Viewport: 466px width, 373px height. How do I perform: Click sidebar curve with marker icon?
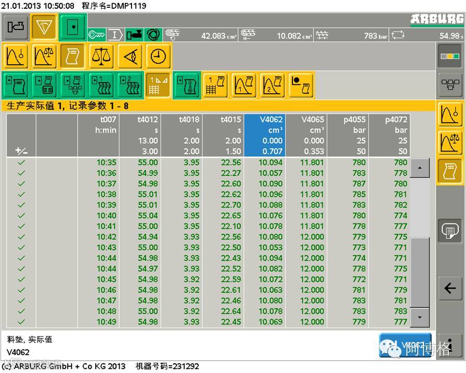pyautogui.click(x=450, y=114)
